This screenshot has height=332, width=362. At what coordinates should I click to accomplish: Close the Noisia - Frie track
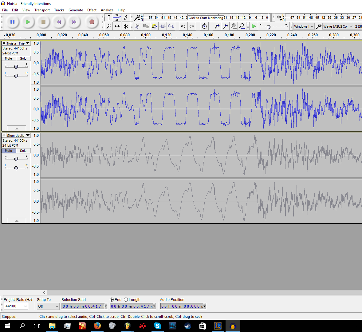(4, 43)
